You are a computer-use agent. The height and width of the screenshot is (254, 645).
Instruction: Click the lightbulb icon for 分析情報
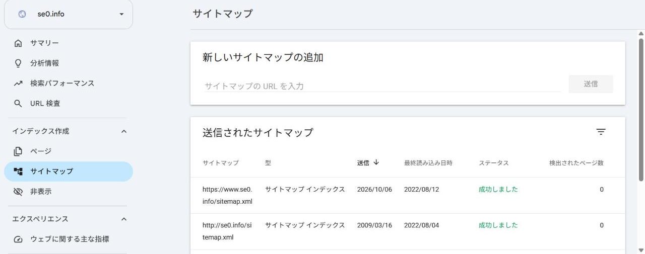(x=18, y=63)
